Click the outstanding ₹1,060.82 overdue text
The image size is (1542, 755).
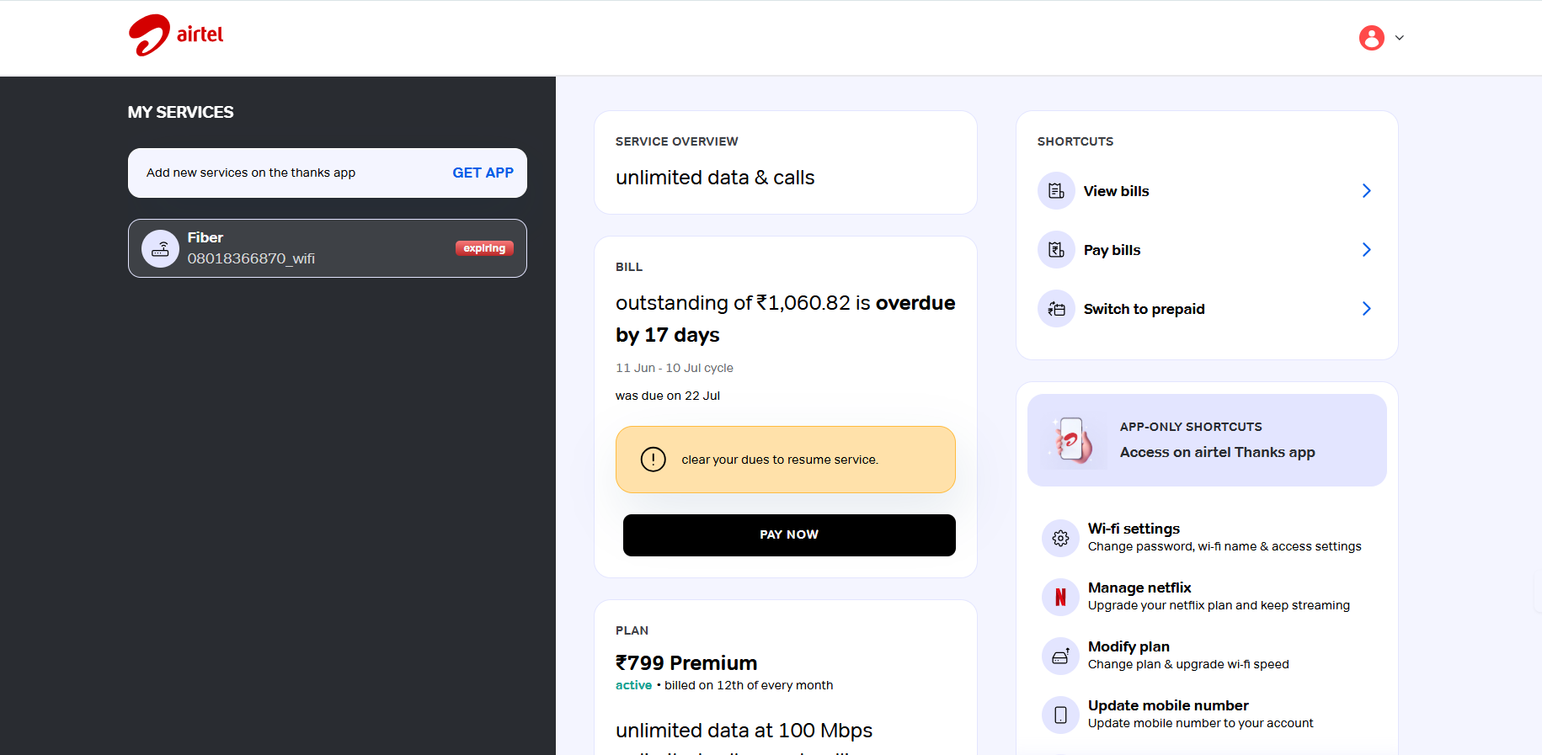click(785, 319)
